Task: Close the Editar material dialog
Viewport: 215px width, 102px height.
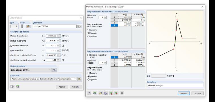Action: (81, 18)
